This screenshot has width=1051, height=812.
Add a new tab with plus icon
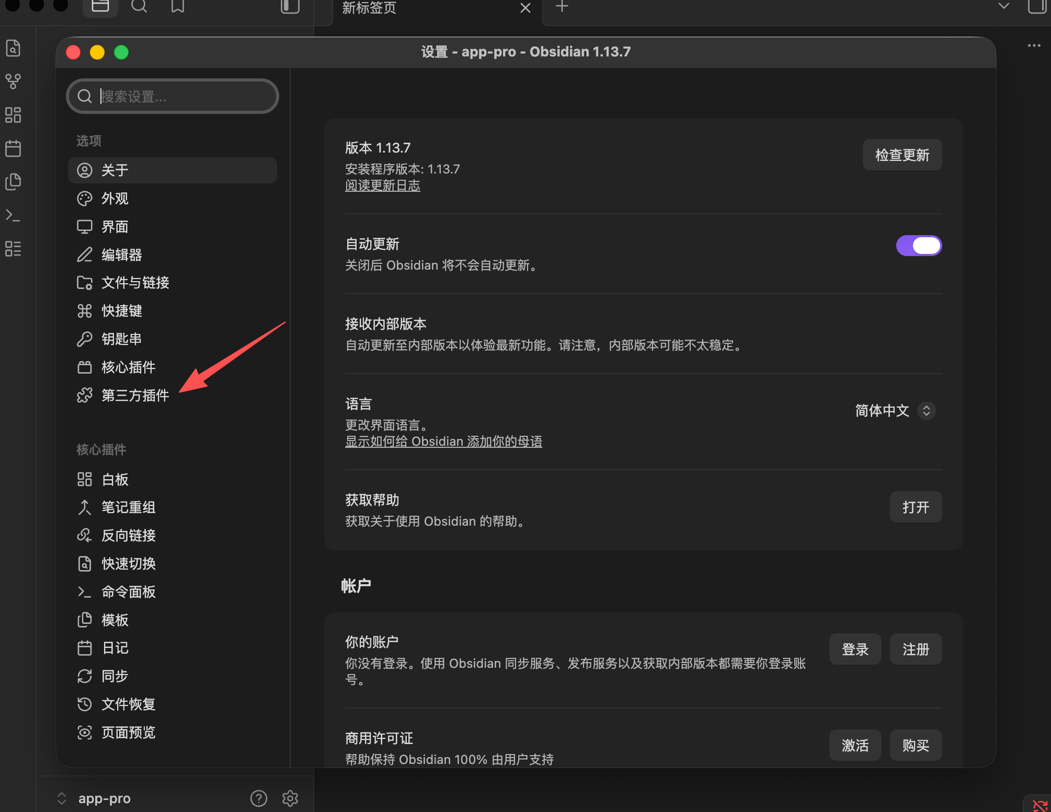point(562,6)
